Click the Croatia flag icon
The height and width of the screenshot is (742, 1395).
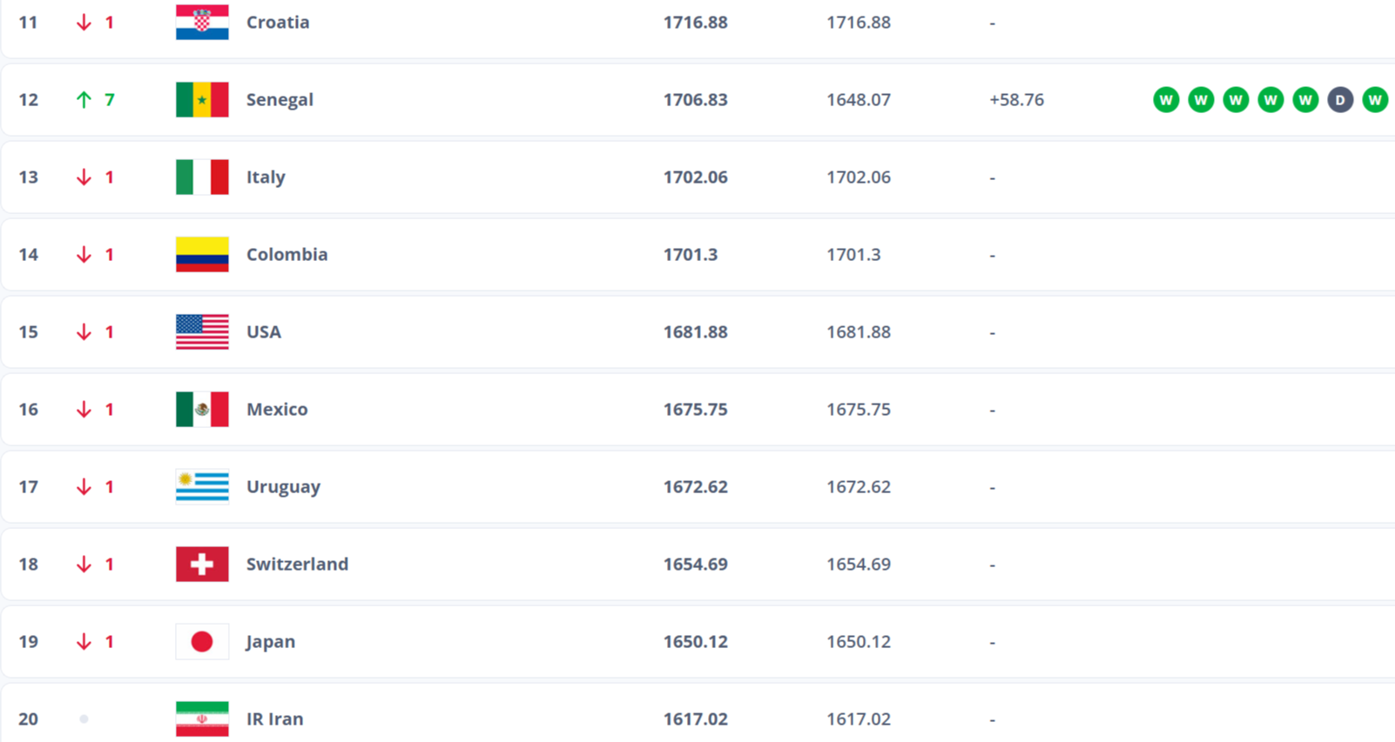tap(202, 23)
